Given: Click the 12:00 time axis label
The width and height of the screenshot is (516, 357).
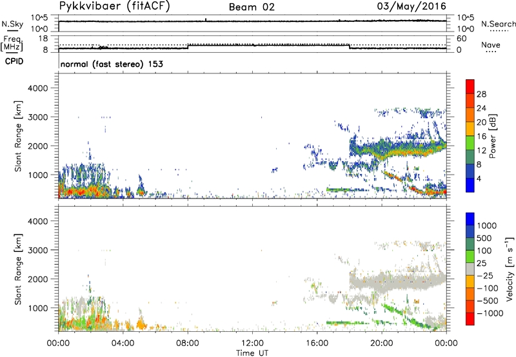Looking at the screenshot, I should [x=252, y=343].
